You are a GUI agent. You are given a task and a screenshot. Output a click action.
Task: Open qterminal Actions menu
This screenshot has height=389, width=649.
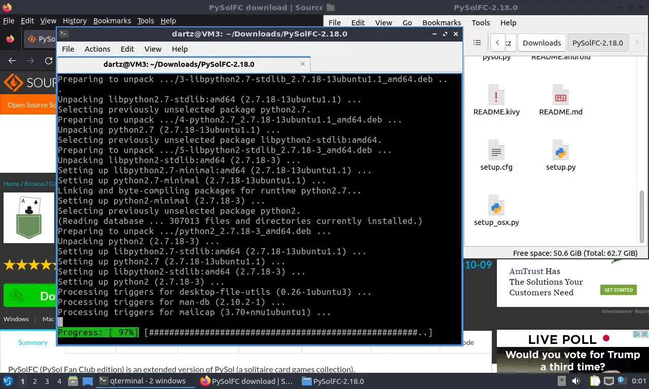click(97, 49)
